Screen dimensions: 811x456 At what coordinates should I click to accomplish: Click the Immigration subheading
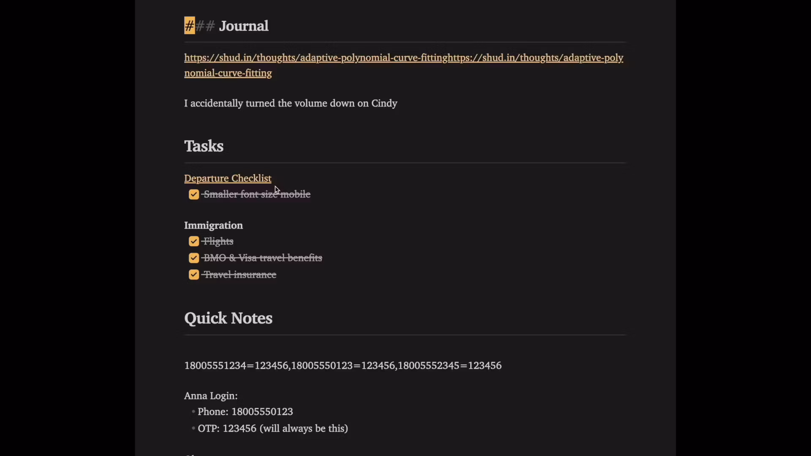pyautogui.click(x=213, y=225)
